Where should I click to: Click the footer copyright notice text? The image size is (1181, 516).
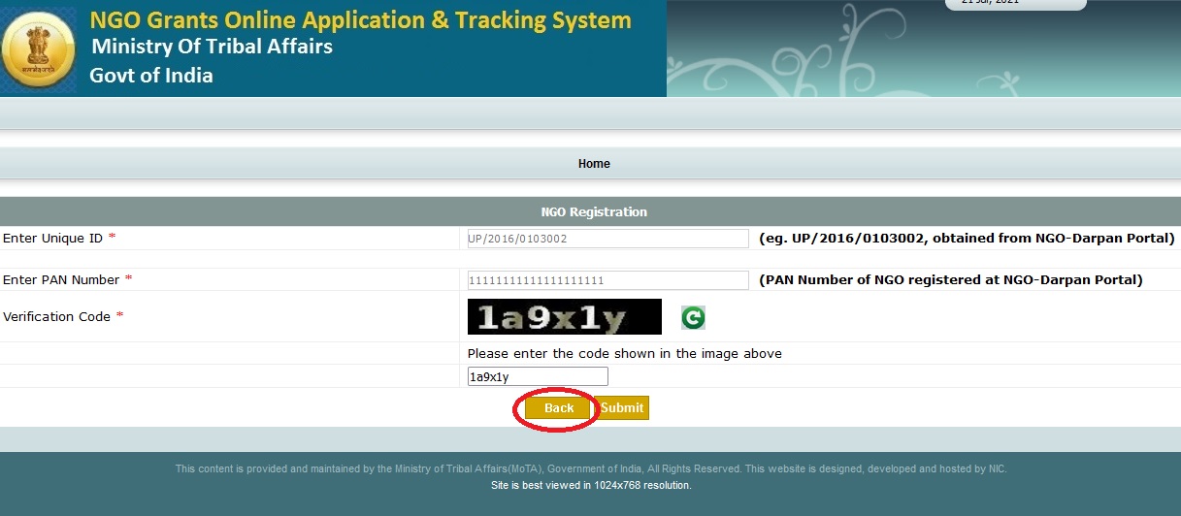point(590,469)
